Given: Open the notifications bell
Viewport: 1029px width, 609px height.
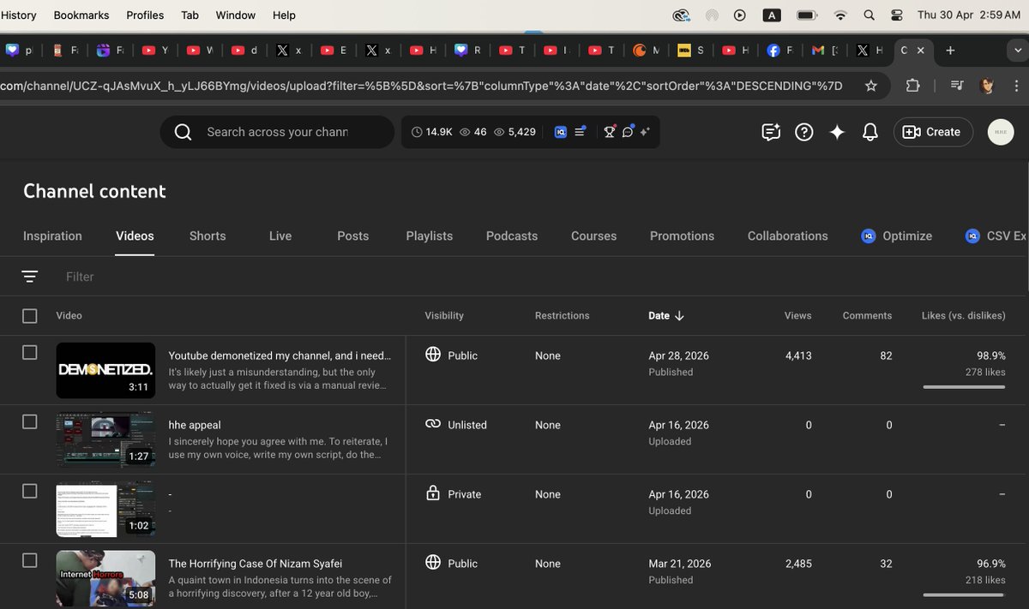Looking at the screenshot, I should coord(870,132).
